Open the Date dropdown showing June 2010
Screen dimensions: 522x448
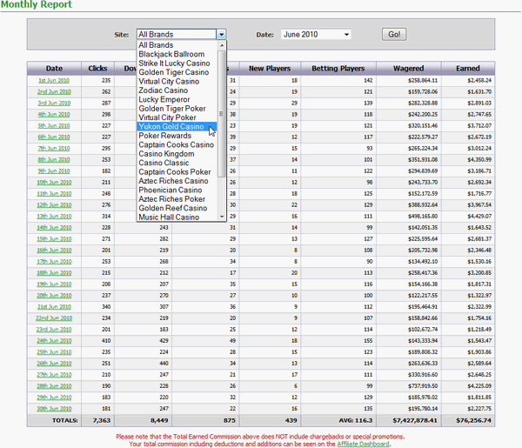[316, 34]
